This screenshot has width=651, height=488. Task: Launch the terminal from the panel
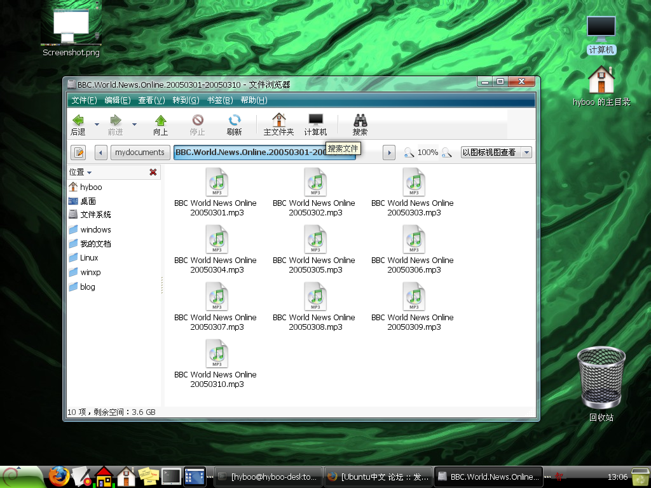coord(171,477)
